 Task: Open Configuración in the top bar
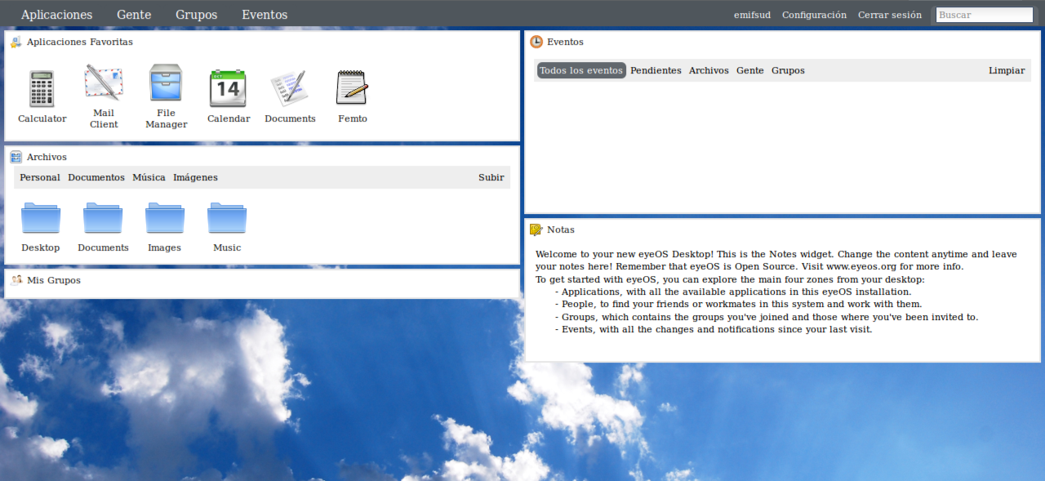pos(814,15)
